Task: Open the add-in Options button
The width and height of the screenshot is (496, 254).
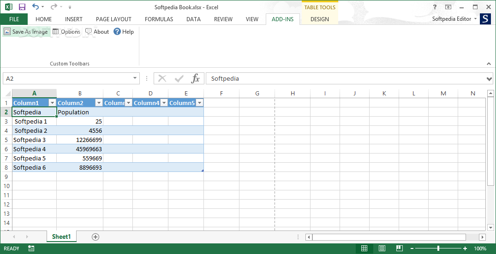Action: tap(66, 32)
